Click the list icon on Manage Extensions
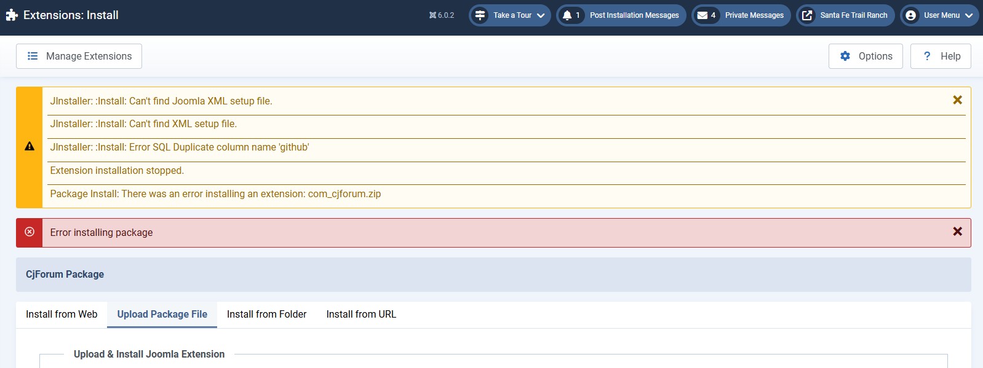This screenshot has width=983, height=368. pos(33,56)
